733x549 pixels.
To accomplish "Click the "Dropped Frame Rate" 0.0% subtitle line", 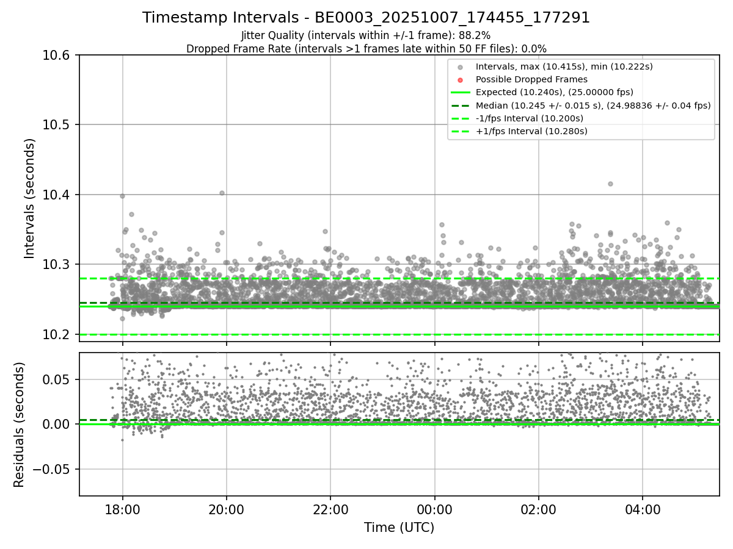I will [x=366, y=49].
